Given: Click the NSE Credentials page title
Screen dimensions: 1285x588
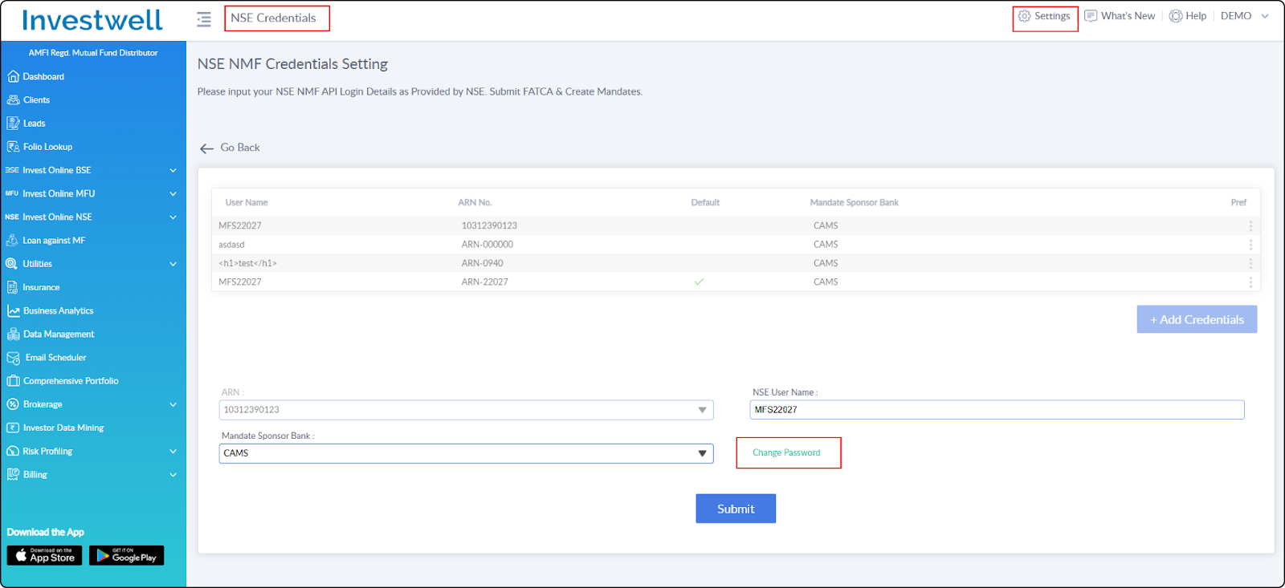Looking at the screenshot, I should click(273, 18).
